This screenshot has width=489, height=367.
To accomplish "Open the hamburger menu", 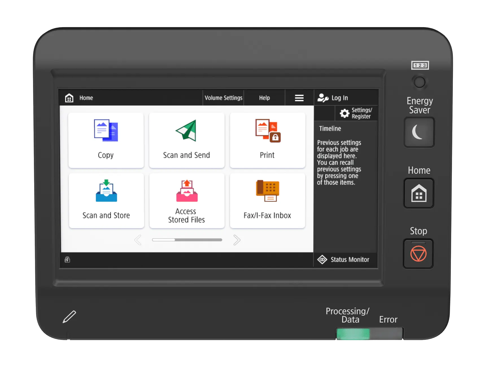I will pyautogui.click(x=299, y=98).
